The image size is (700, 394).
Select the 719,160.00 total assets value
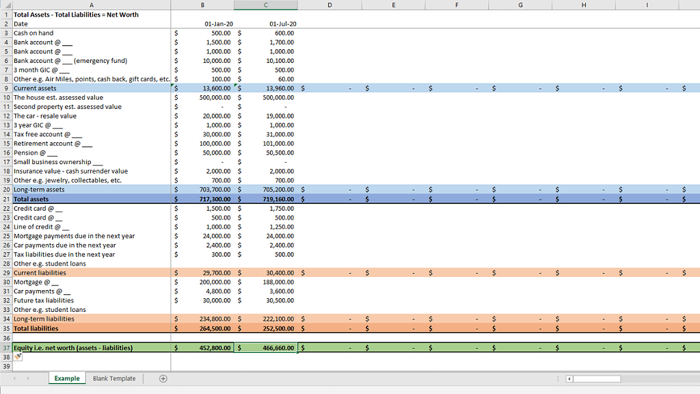pos(266,199)
